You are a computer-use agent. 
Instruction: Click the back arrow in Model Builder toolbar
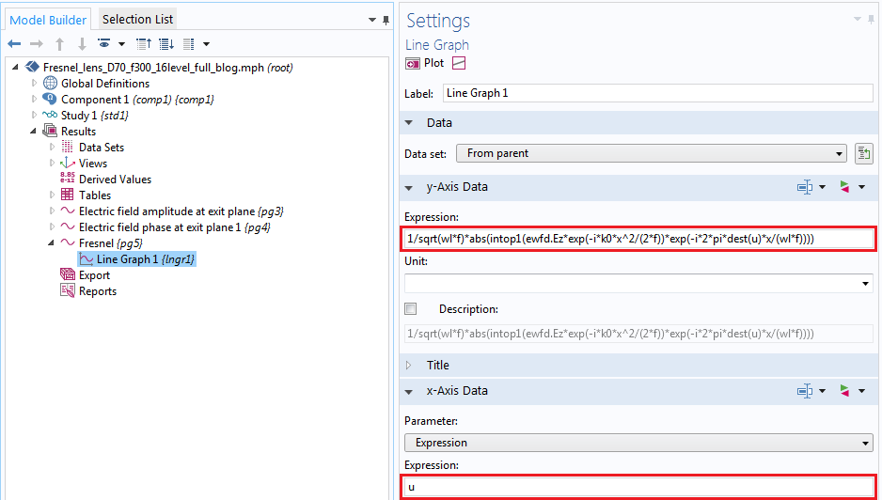tap(15, 44)
